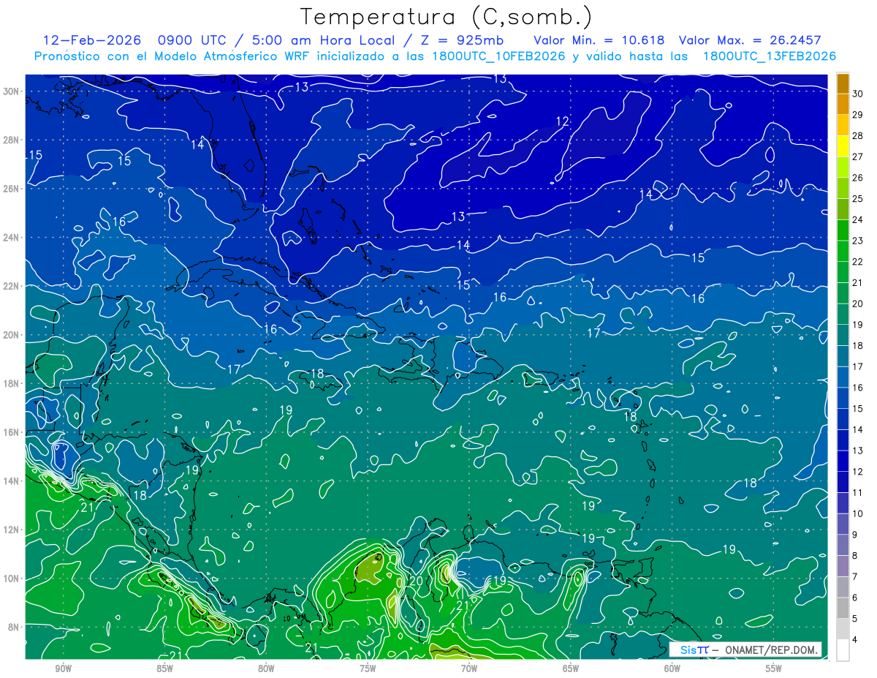
Task: Click color scale label "9"
Action: pyautogui.click(x=855, y=535)
